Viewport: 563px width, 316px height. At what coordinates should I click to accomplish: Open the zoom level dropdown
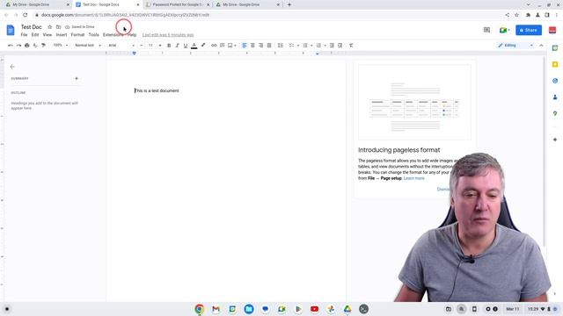(61, 46)
